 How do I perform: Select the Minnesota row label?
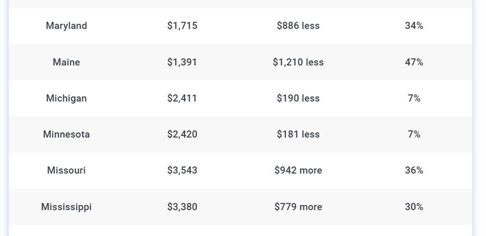[x=66, y=134]
